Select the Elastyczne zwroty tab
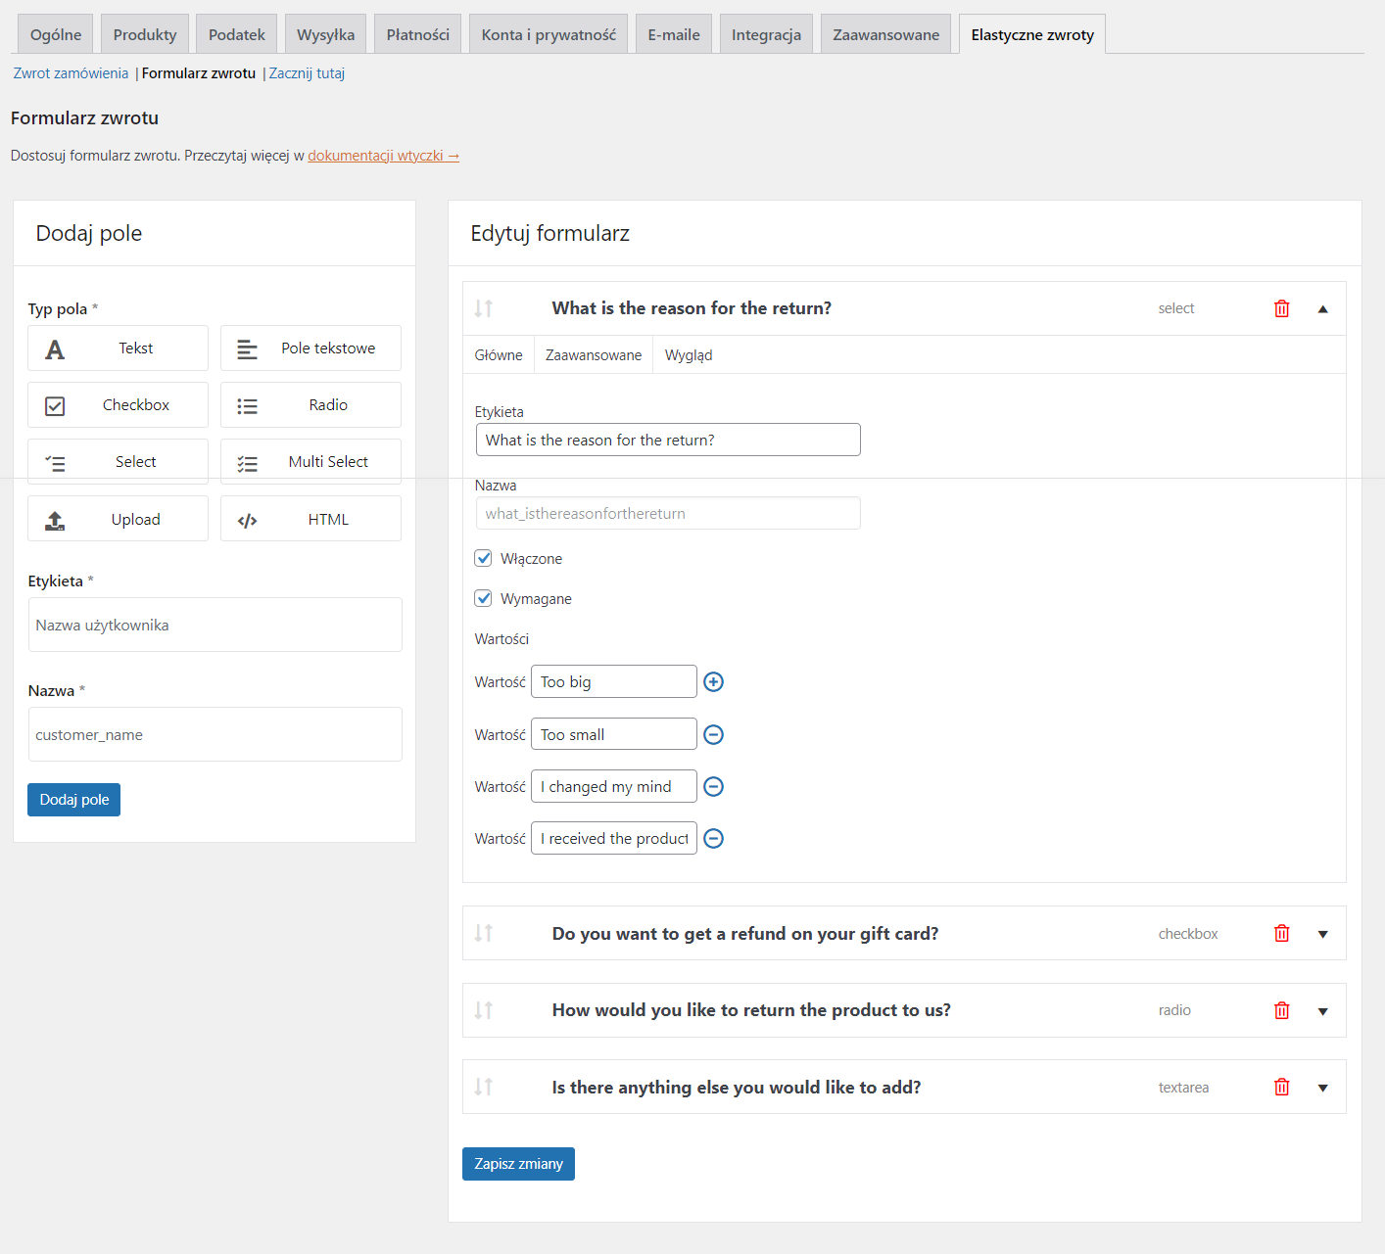Image resolution: width=1385 pixels, height=1254 pixels. [x=1032, y=34]
